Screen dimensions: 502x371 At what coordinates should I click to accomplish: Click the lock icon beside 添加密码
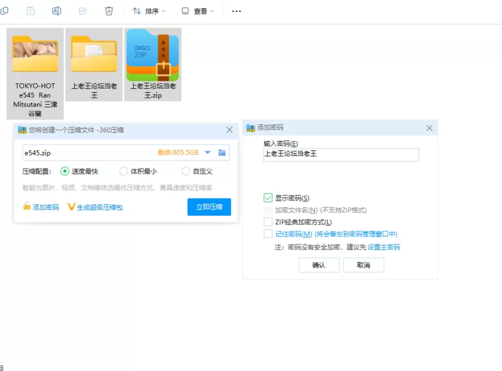27,206
